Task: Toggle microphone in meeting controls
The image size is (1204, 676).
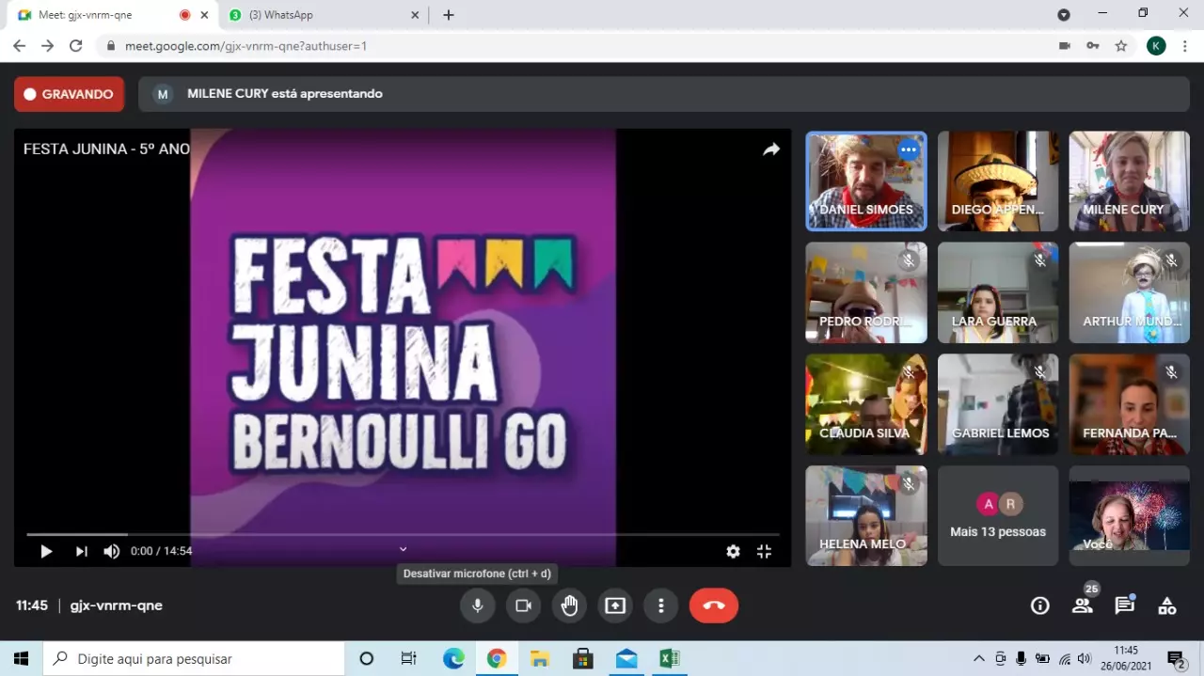Action: pos(478,605)
